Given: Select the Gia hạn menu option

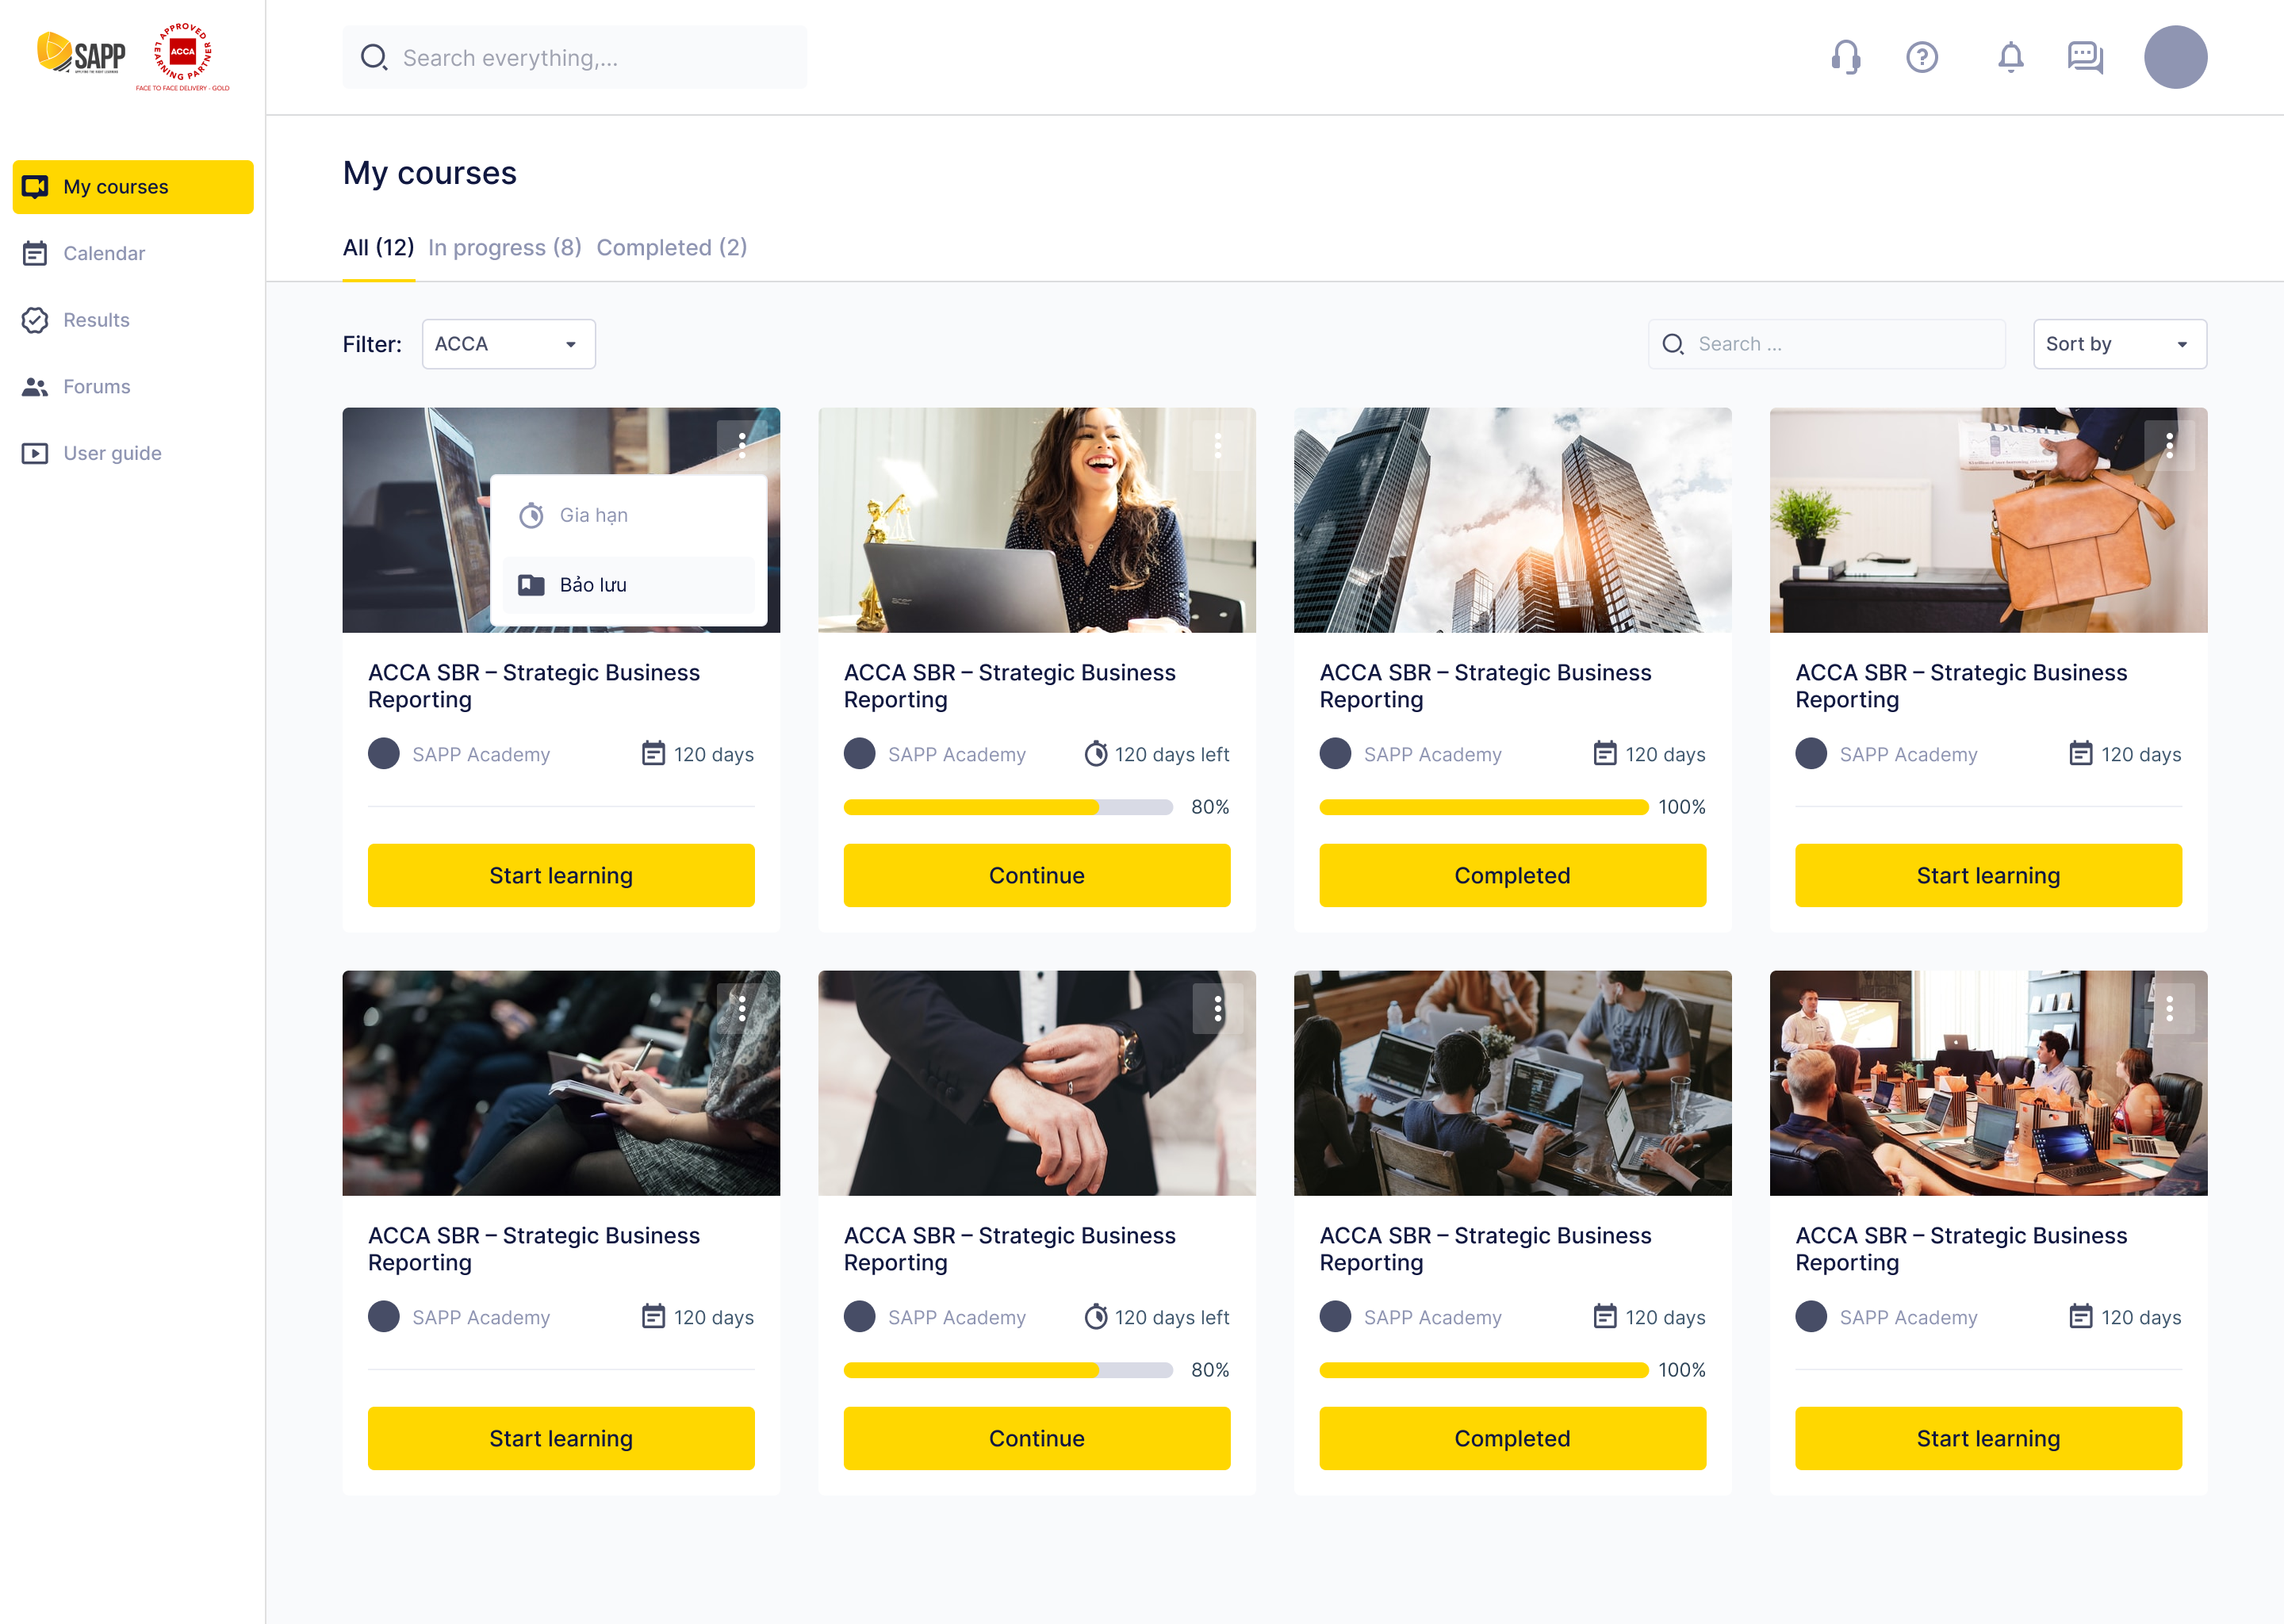Looking at the screenshot, I should [628, 516].
